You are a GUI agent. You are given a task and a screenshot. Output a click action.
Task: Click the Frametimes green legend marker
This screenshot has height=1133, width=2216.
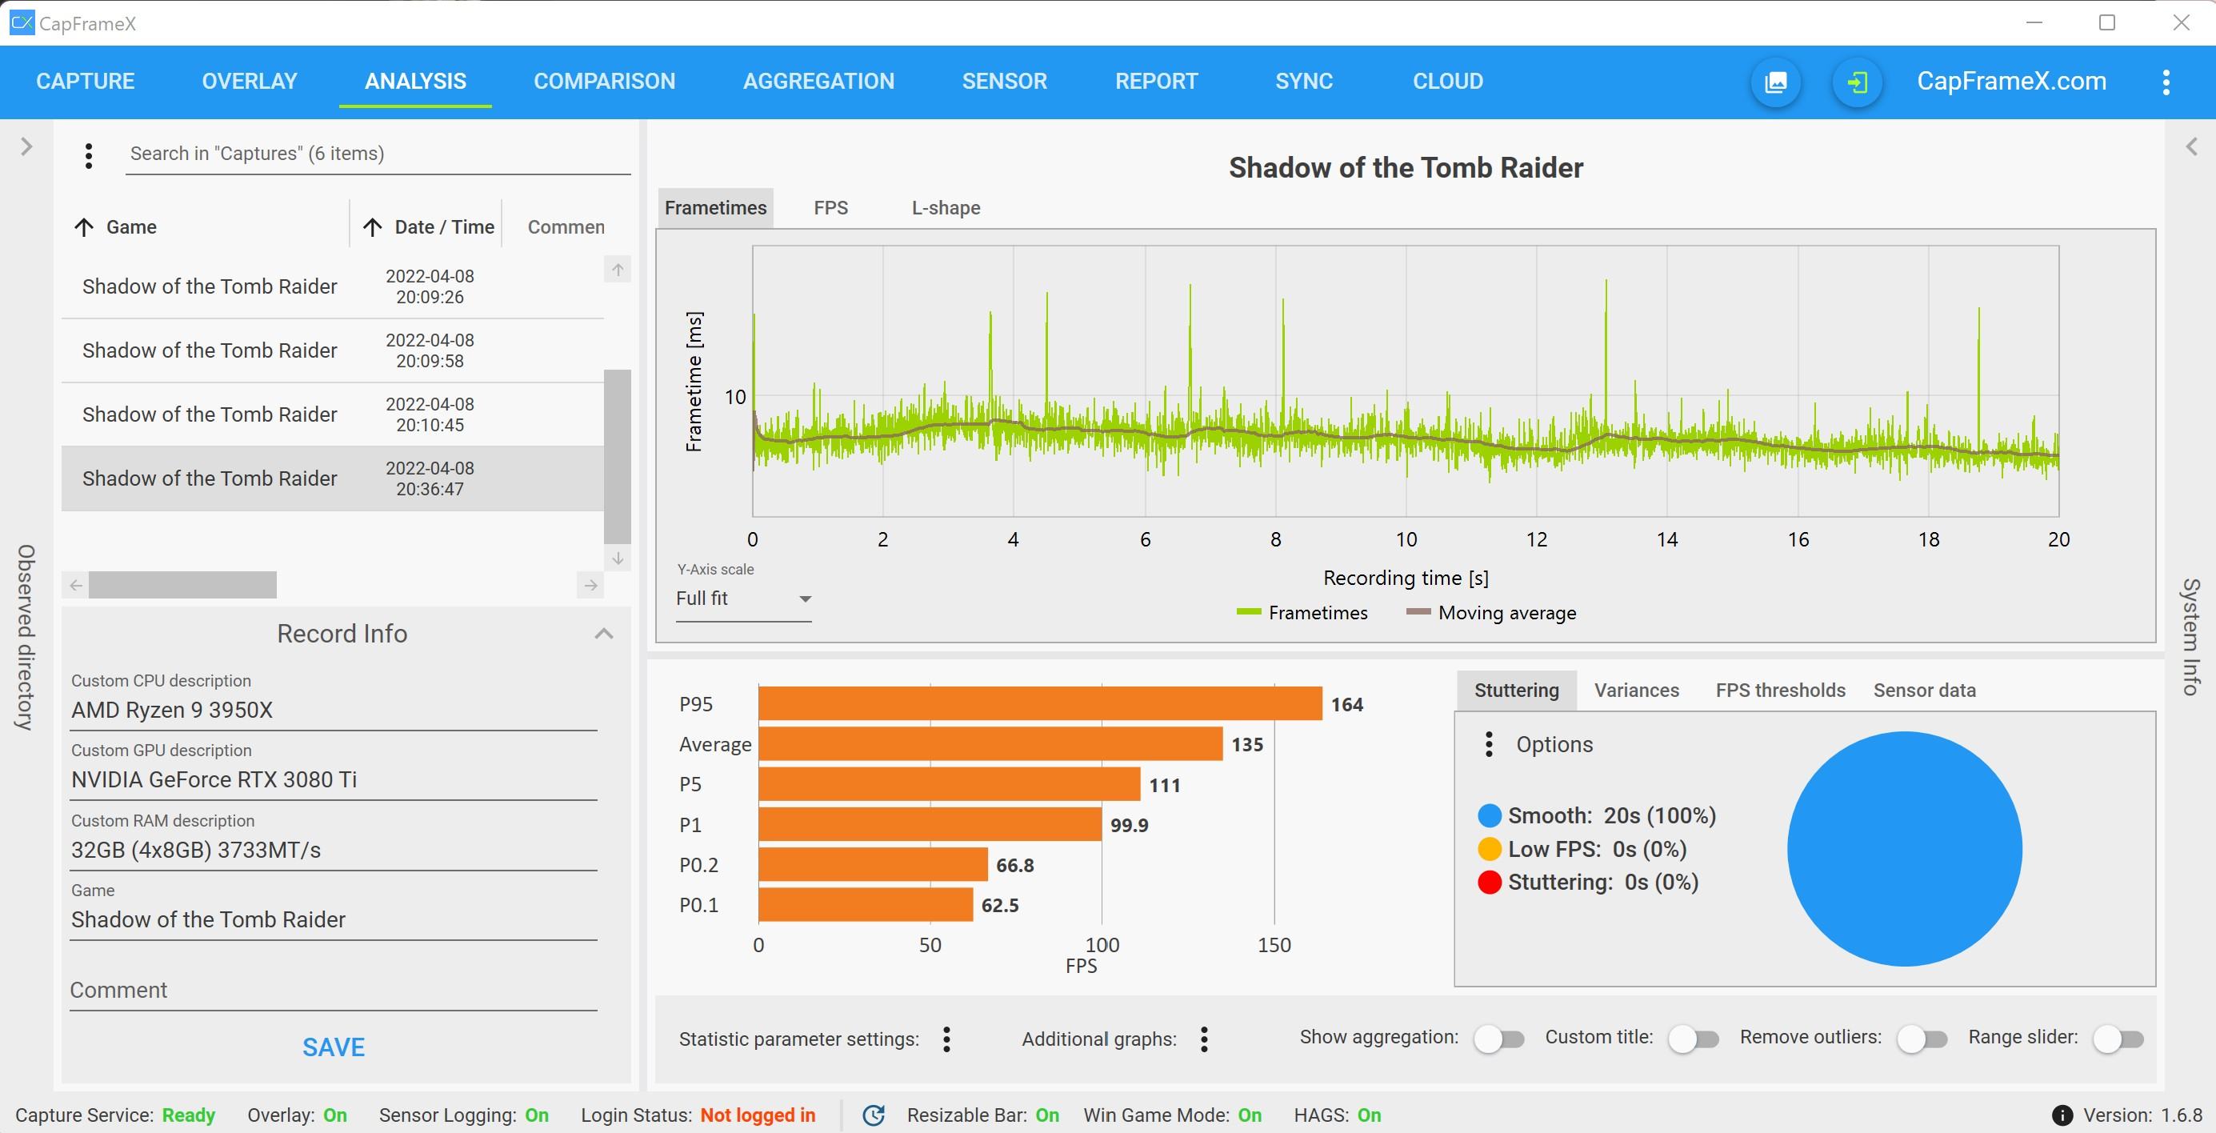tap(1248, 613)
